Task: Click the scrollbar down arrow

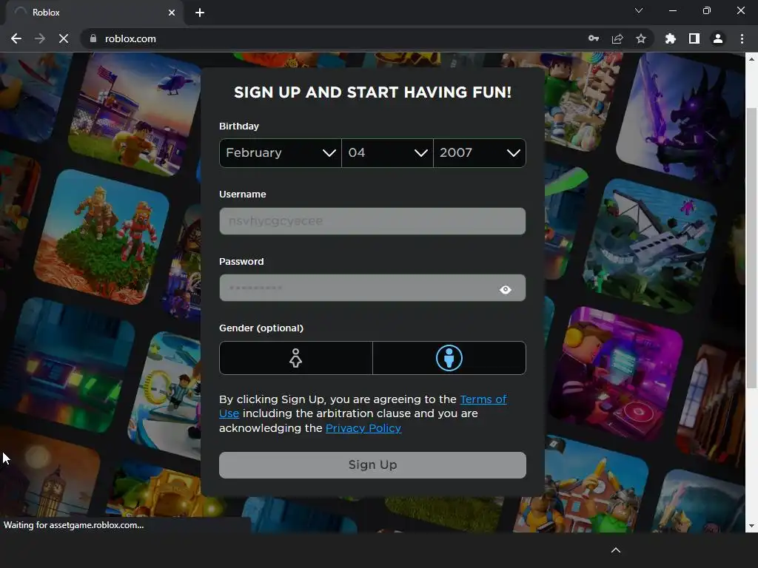Action: (x=751, y=526)
